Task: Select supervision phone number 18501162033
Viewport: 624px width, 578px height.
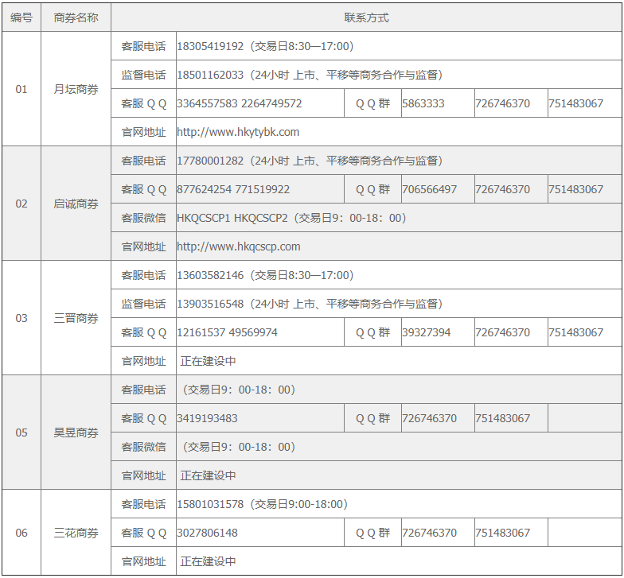Action: 210,75
